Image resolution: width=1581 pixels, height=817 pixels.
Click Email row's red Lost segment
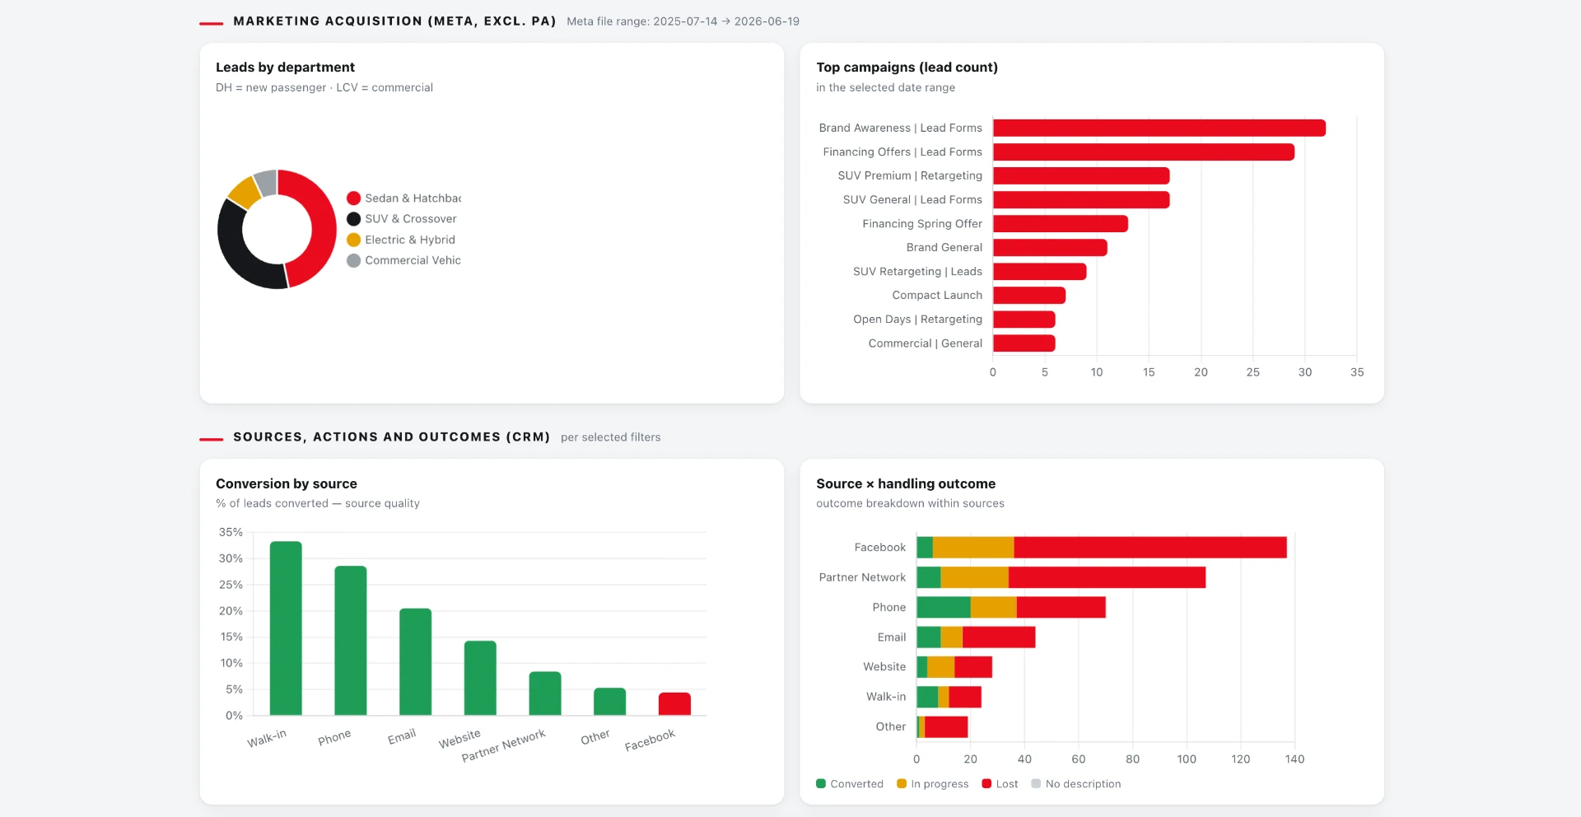pyautogui.click(x=999, y=637)
